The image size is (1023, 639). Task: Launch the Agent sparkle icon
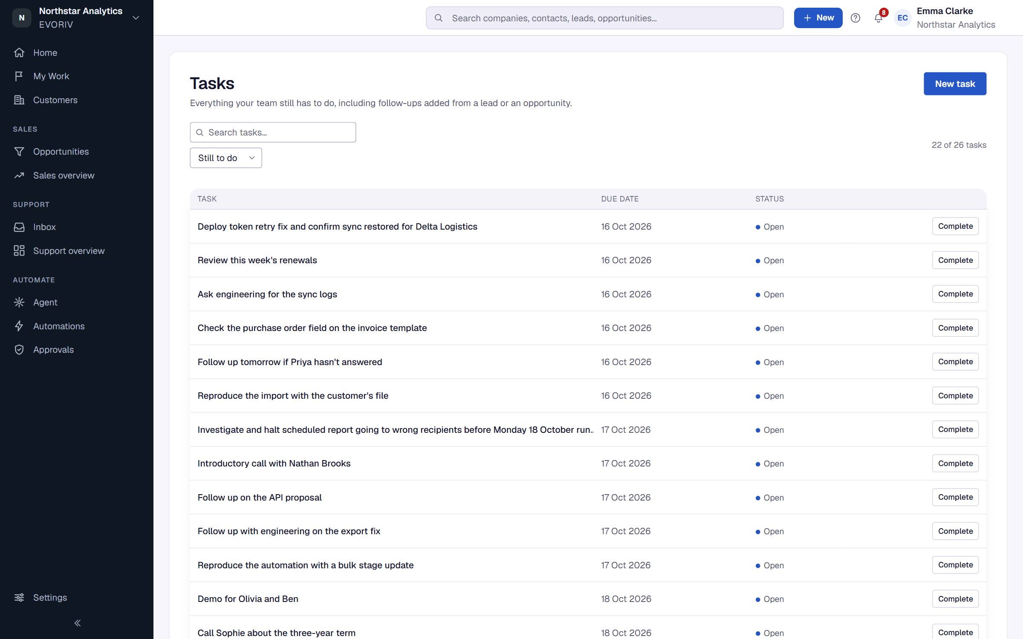pyautogui.click(x=19, y=302)
